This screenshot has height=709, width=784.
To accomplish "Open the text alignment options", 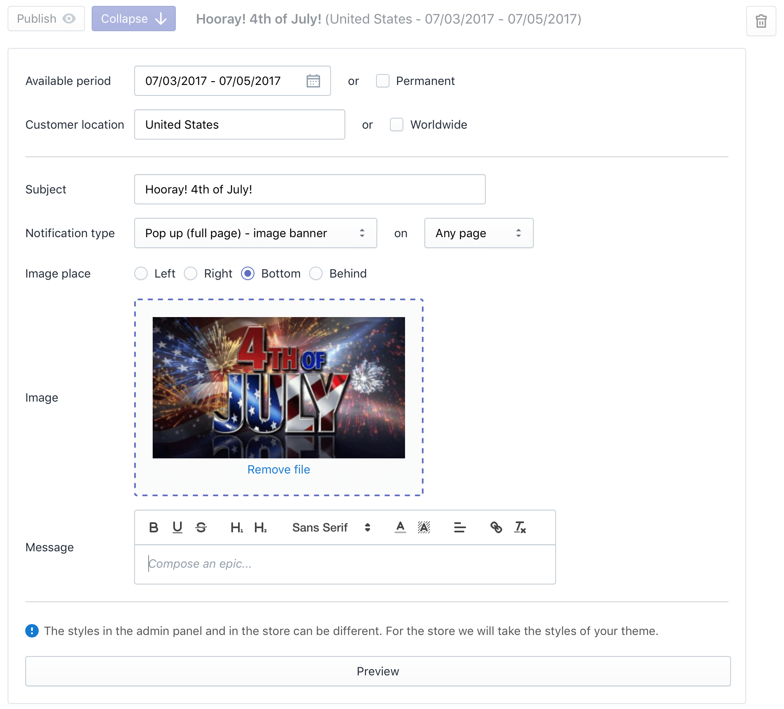I will click(460, 527).
